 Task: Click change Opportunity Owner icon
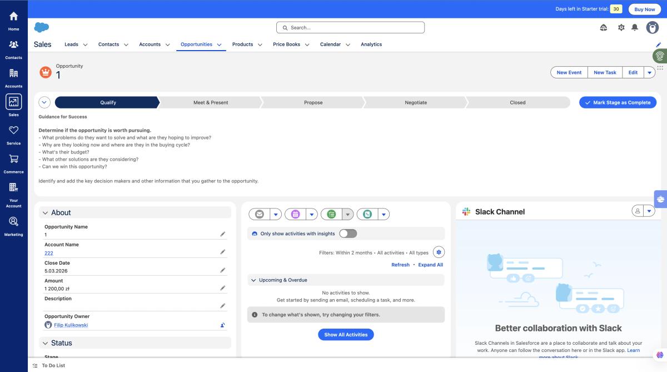pos(223,325)
